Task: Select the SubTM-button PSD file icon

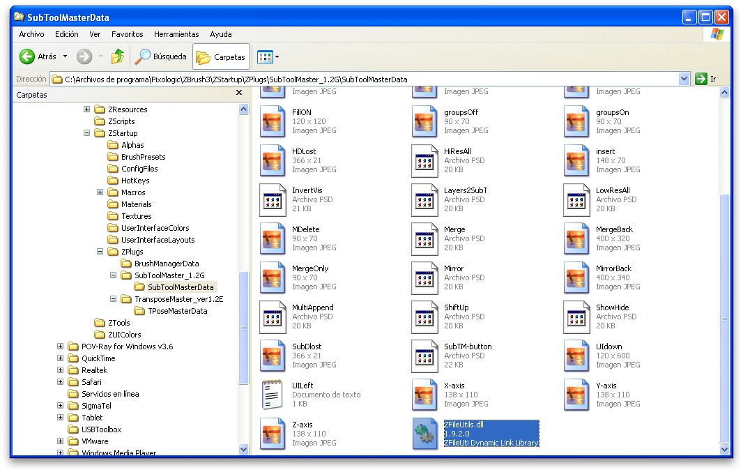Action: [x=425, y=356]
